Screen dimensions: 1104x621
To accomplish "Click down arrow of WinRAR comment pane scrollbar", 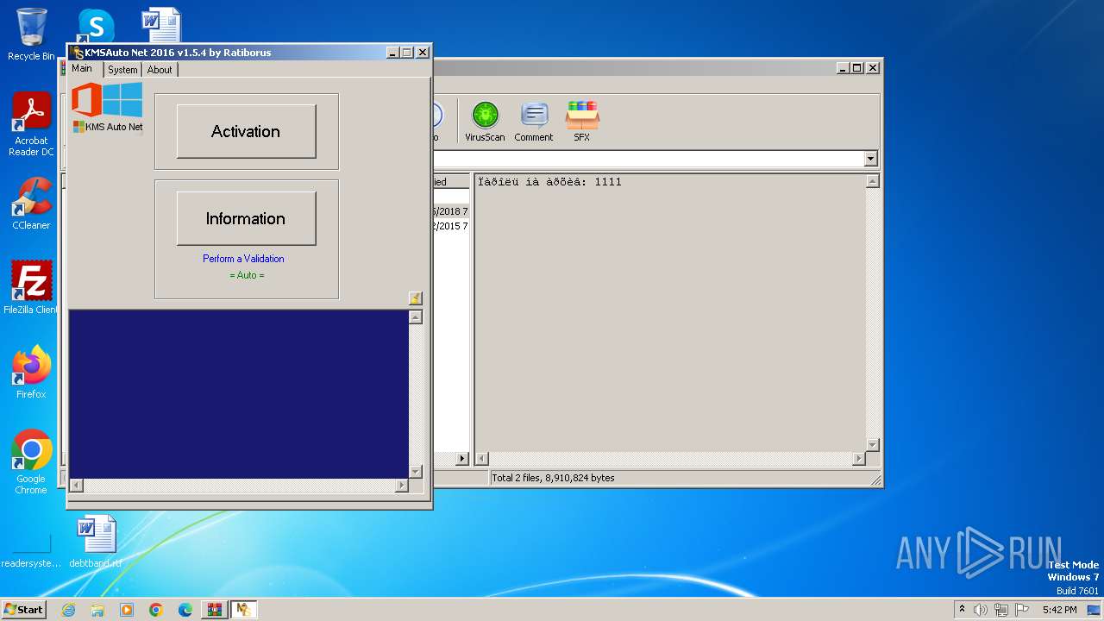I will click(x=872, y=445).
